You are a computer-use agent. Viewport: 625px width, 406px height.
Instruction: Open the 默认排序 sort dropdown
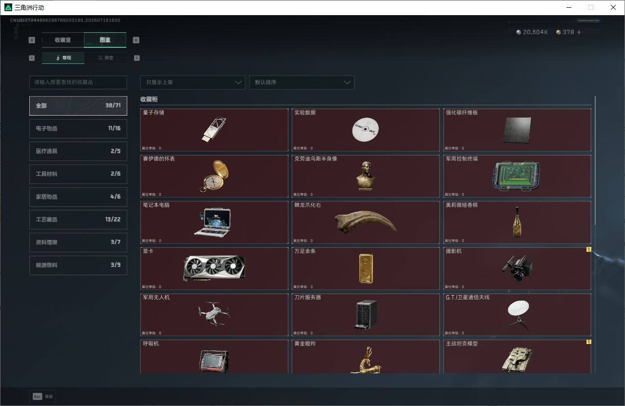(x=302, y=82)
